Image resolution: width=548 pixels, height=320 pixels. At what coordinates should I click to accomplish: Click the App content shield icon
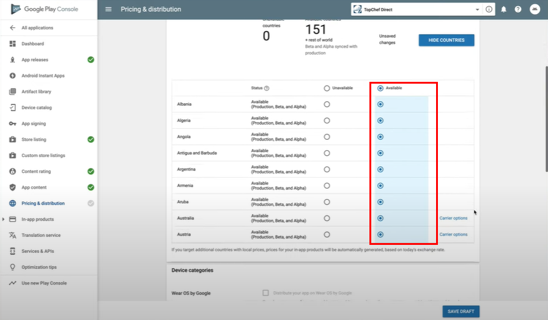pos(13,187)
